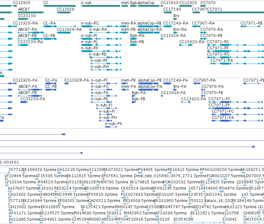Select protein Bgb-PB
The width and height of the screenshot is (264, 224).
pos(134,102)
